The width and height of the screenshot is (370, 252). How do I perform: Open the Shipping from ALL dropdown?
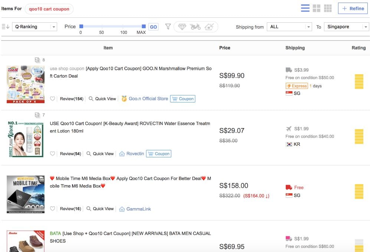tap(289, 27)
